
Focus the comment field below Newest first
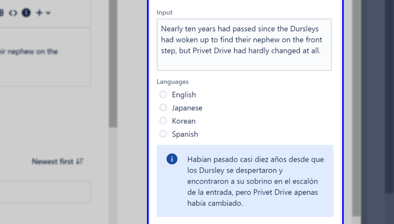44,192
